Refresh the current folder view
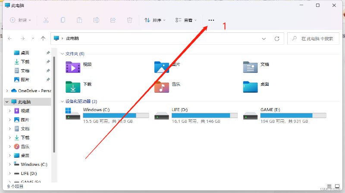This screenshot has width=345, height=193. [277, 39]
